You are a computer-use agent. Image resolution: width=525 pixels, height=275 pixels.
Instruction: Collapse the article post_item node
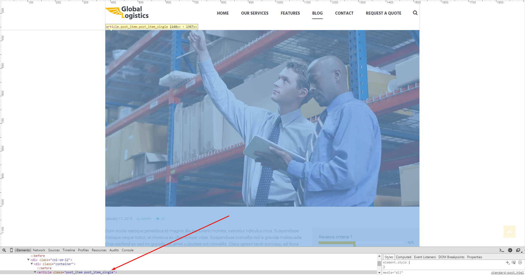click(x=35, y=272)
